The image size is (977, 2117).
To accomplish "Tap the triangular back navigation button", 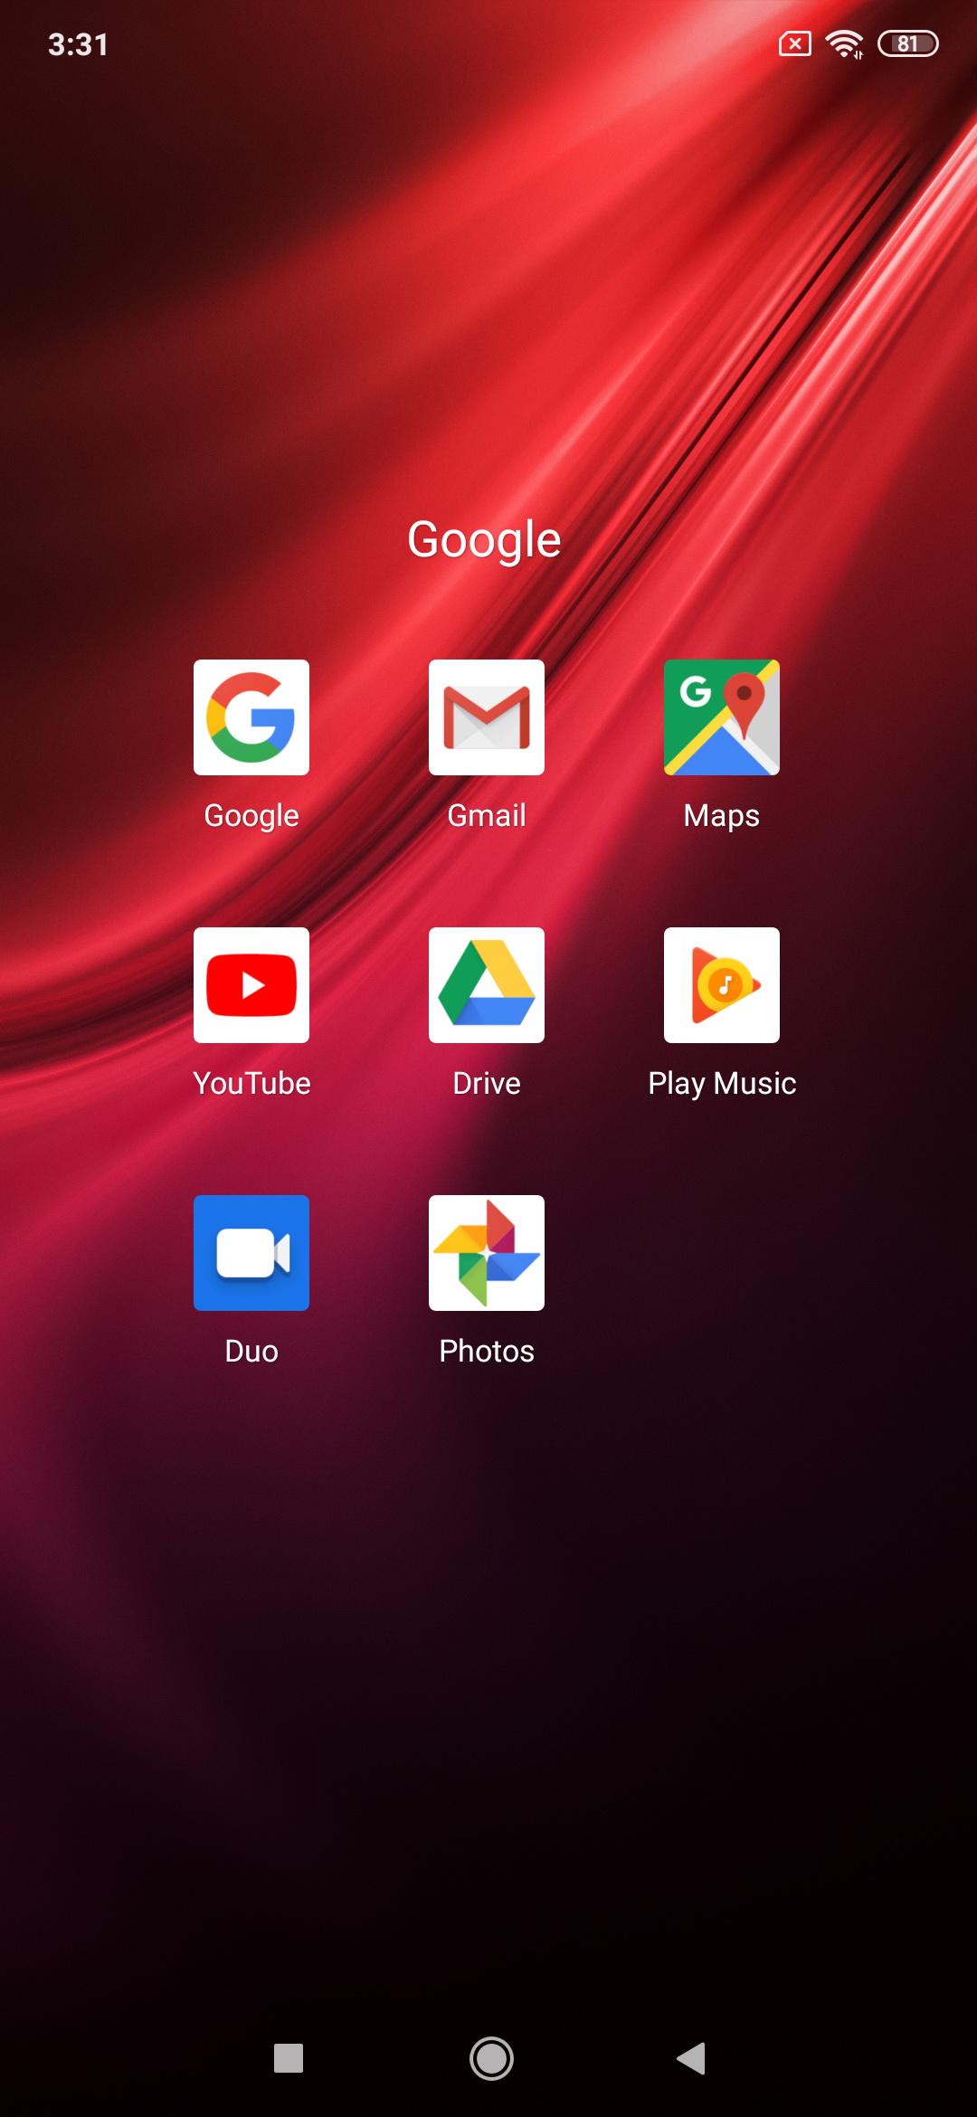I will click(691, 2058).
